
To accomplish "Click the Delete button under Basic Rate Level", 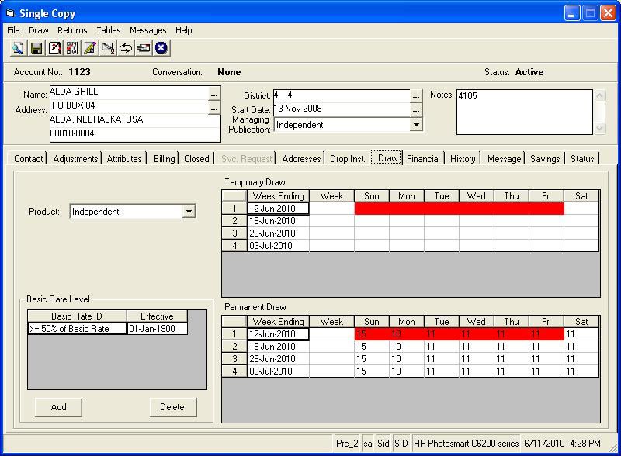I will pos(172,407).
